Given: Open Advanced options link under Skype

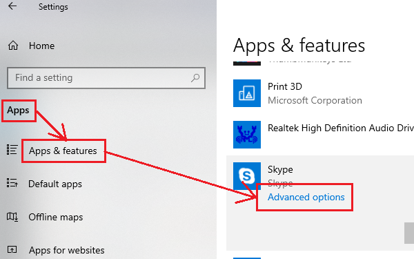Looking at the screenshot, I should [306, 197].
